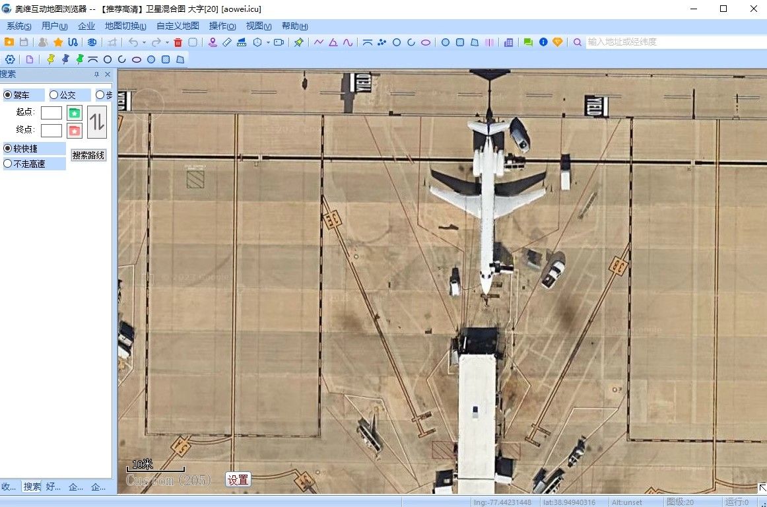Expand dropdown beside the hexagon clock tool
This screenshot has height=507, width=767.
(x=268, y=43)
